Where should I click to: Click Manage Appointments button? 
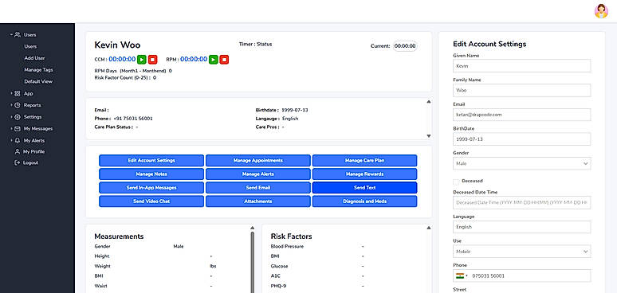[x=258, y=161]
